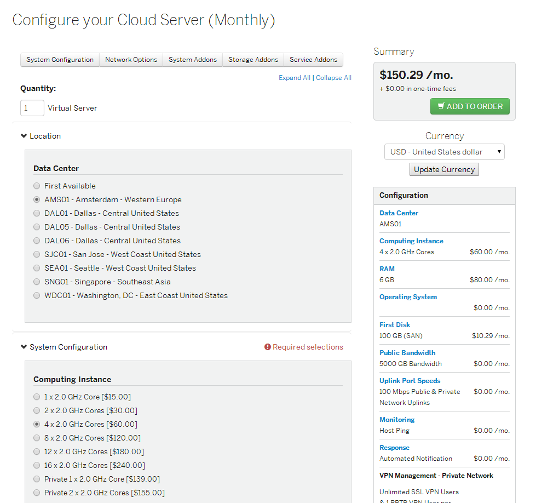
Task: Choose Private 1 x 2.0 GHz Core
Action: (x=36, y=479)
